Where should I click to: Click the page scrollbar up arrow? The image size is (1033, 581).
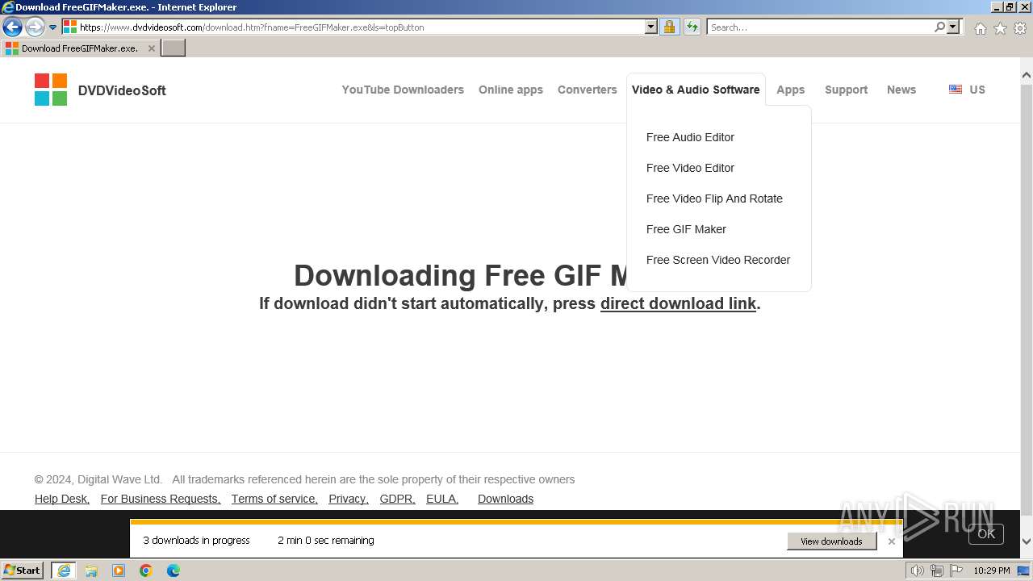click(1027, 76)
